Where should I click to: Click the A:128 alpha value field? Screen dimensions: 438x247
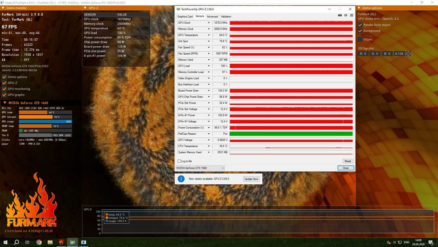(399, 54)
